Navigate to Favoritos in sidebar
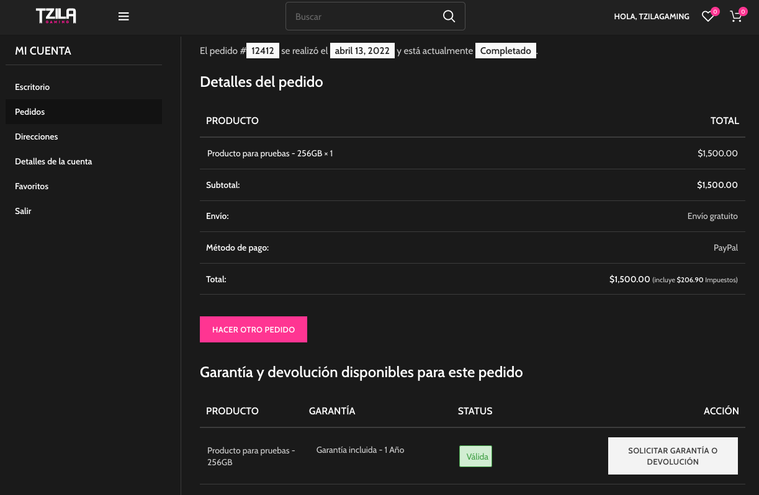This screenshot has height=495, width=759. 32,186
